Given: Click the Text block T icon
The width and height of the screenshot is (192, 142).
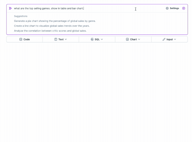Looking at the screenshot, I should tap(56, 39).
